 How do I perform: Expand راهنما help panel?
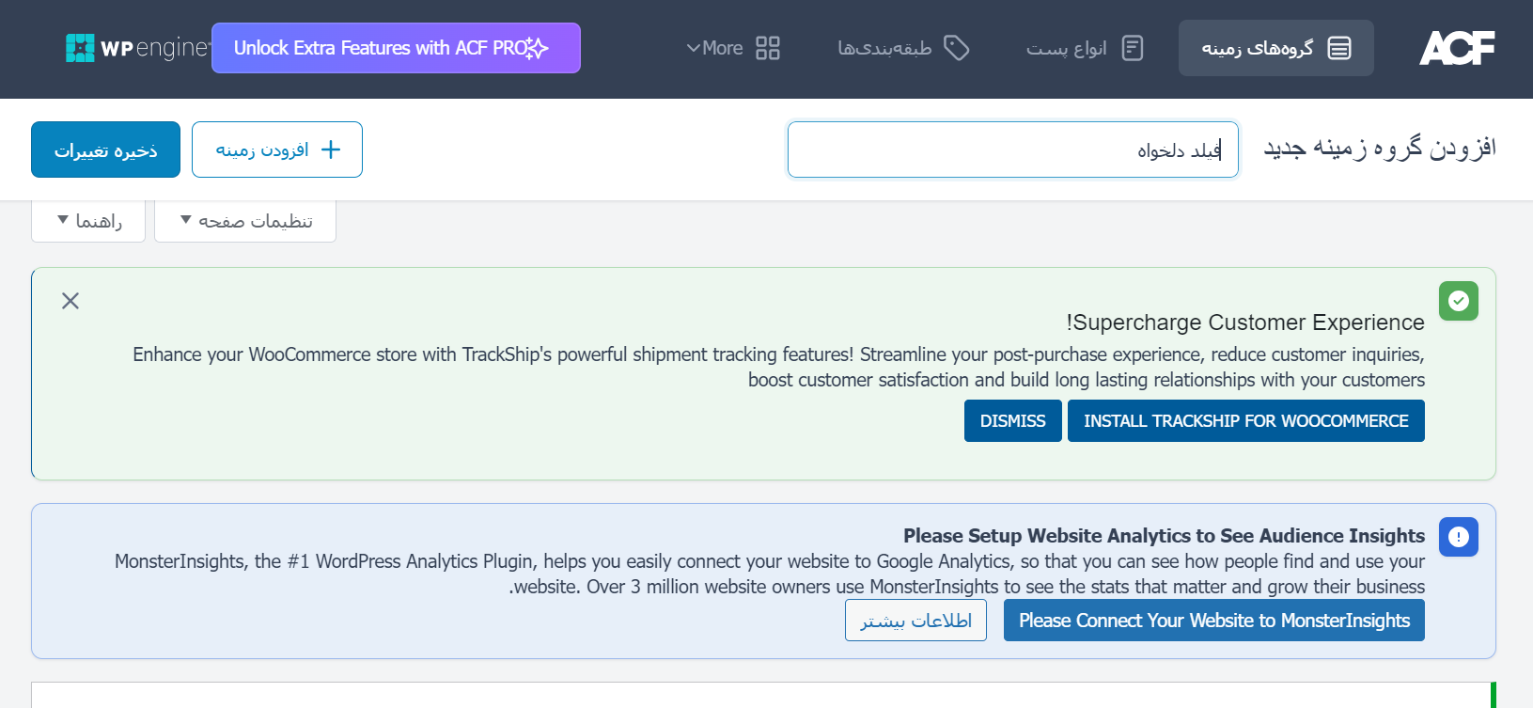(88, 221)
